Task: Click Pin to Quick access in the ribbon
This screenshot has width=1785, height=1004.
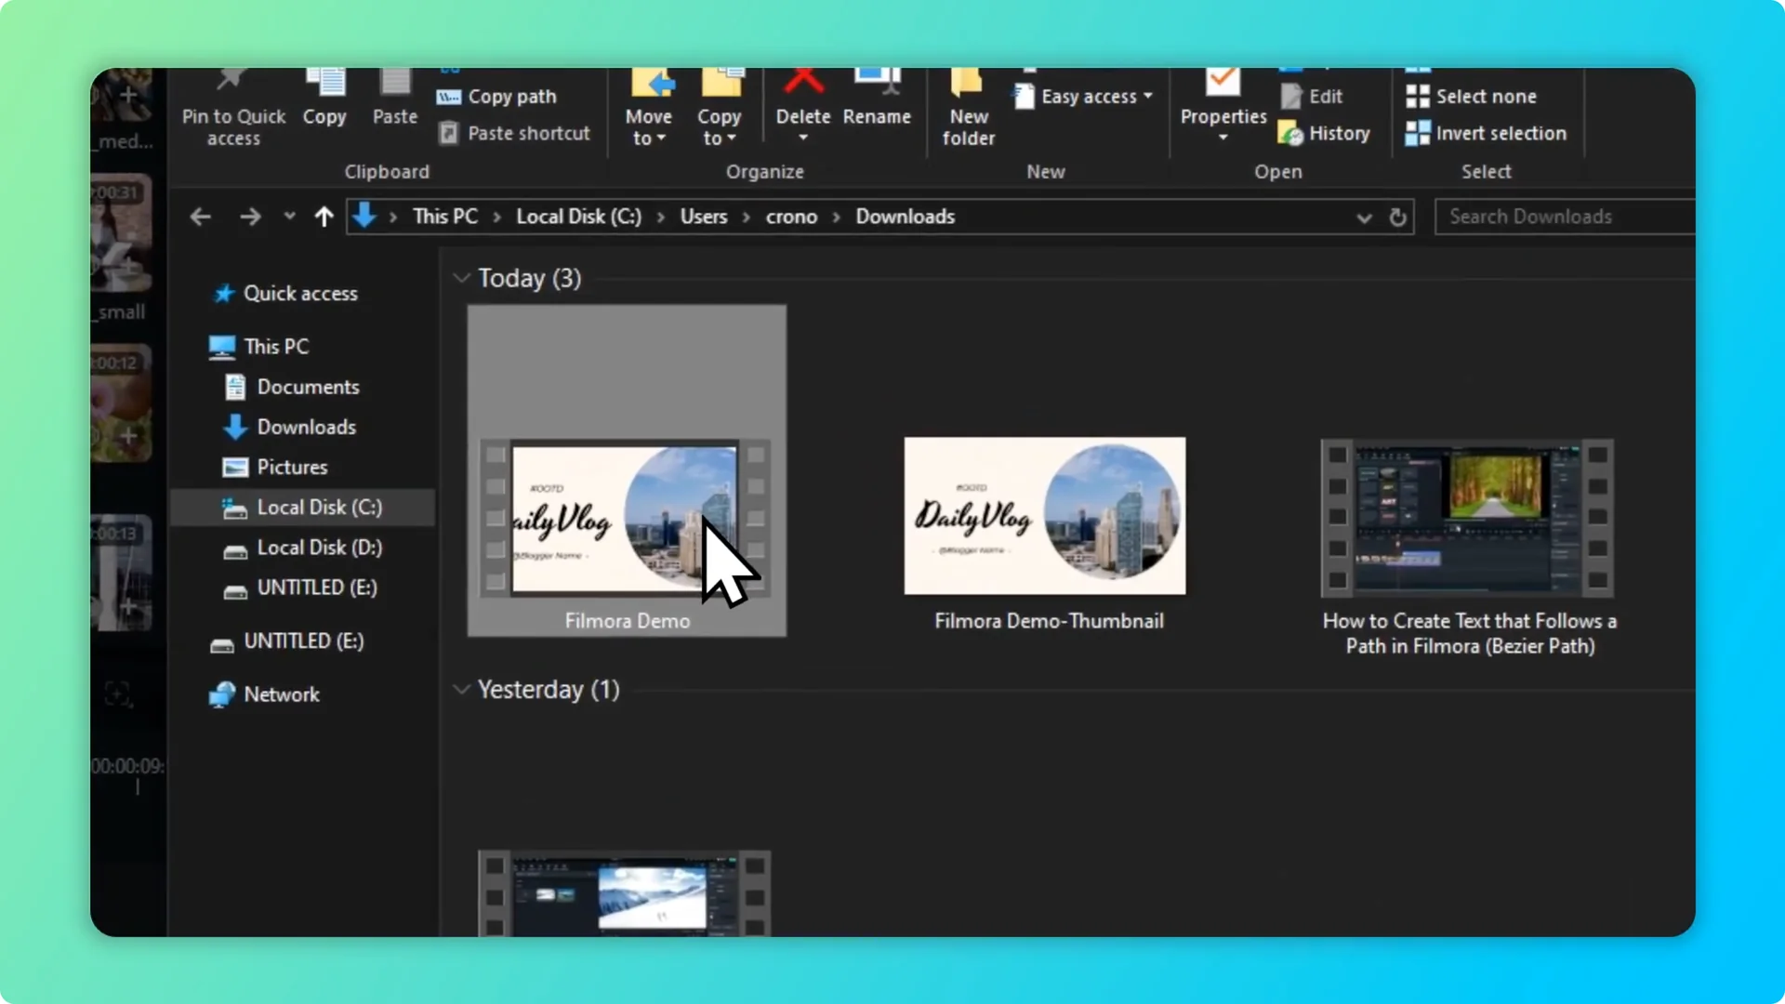Action: tap(233, 109)
